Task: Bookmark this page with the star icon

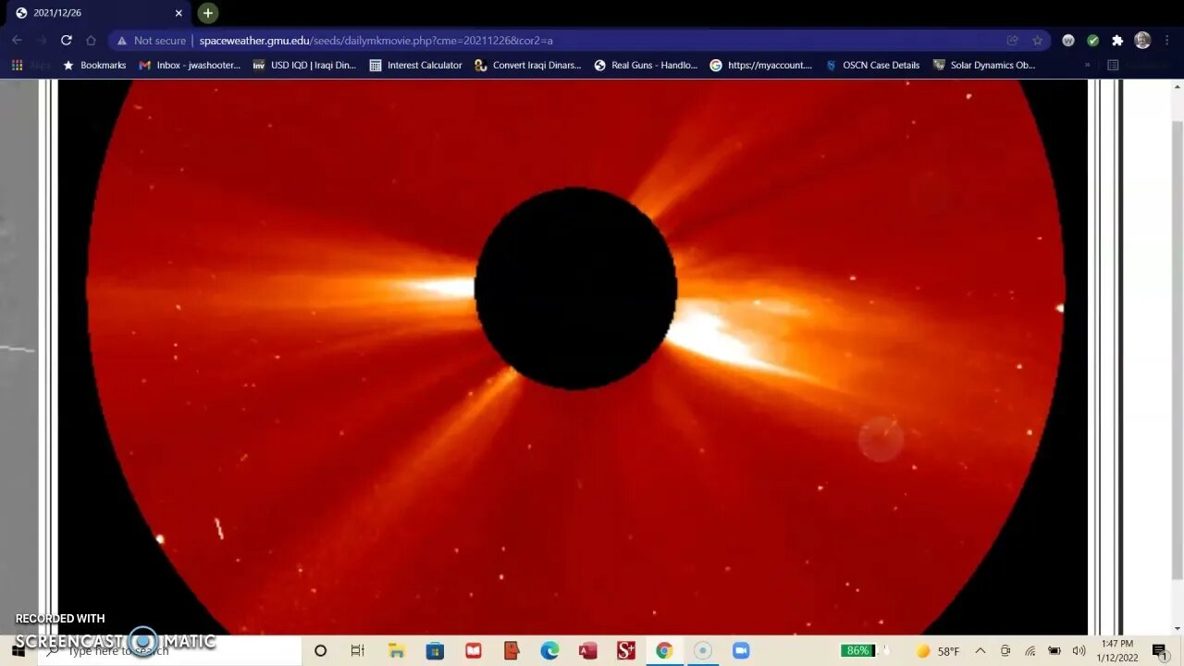Action: [x=1038, y=41]
